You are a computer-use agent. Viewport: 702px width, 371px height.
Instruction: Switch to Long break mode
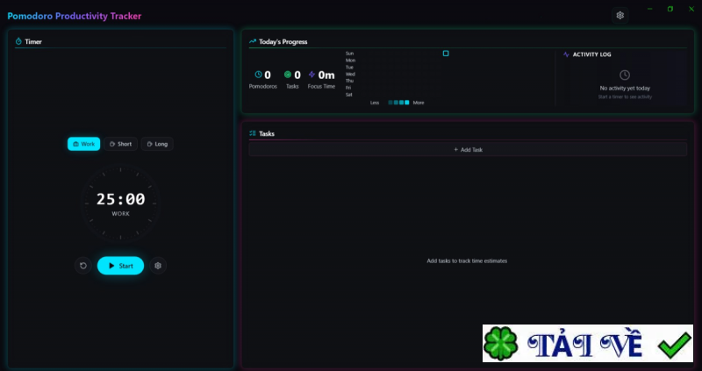(157, 144)
